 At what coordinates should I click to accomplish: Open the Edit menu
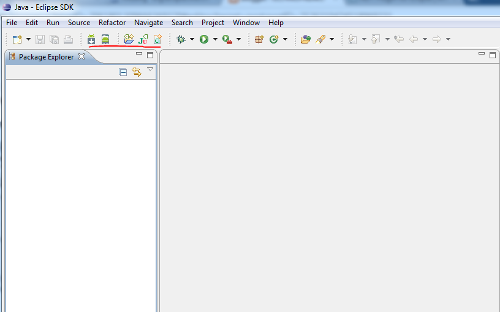(x=32, y=23)
